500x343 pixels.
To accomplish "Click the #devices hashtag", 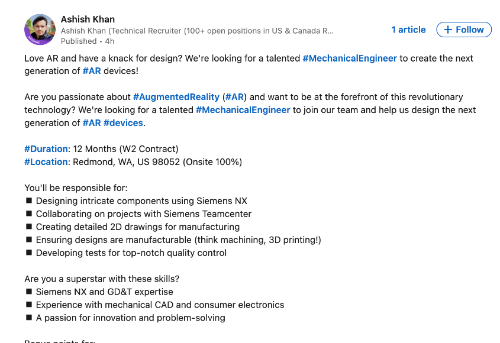I will coord(123,123).
